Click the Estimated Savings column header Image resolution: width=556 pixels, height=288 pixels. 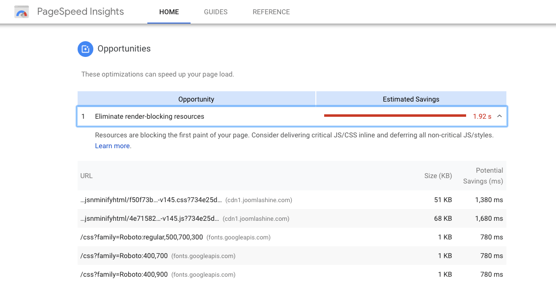point(411,99)
